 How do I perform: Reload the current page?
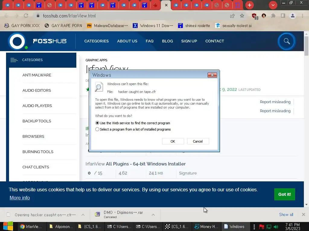pyautogui.click(x=26, y=16)
